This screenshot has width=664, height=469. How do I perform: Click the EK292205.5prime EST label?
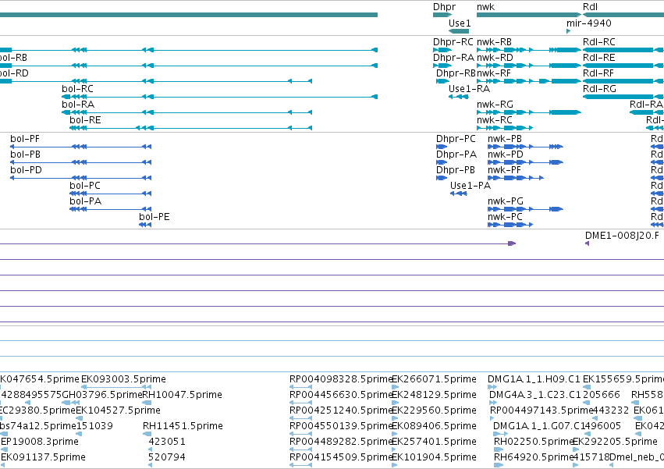(x=615, y=442)
